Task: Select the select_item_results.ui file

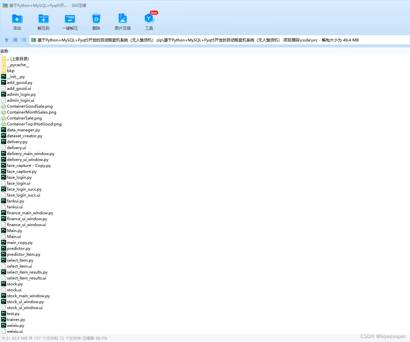Action: click(24, 278)
